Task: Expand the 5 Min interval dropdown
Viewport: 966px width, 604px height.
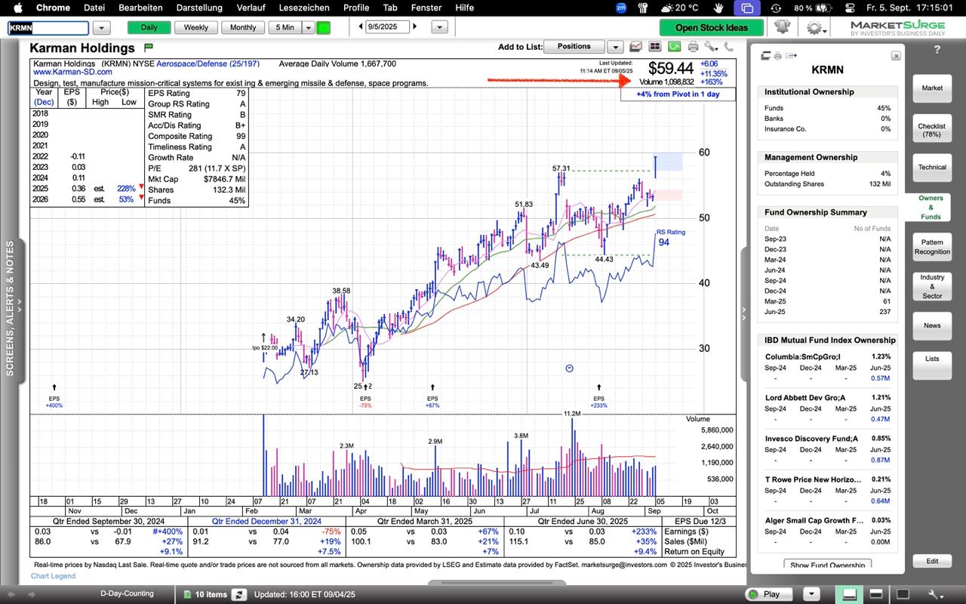Action: [308, 27]
